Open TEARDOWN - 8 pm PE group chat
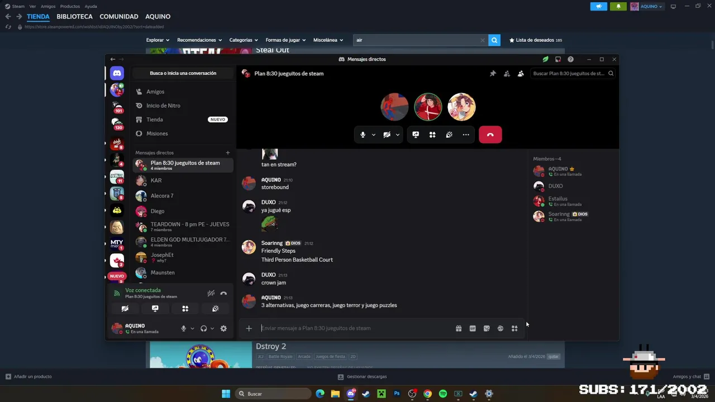The height and width of the screenshot is (402, 715). coord(183,227)
